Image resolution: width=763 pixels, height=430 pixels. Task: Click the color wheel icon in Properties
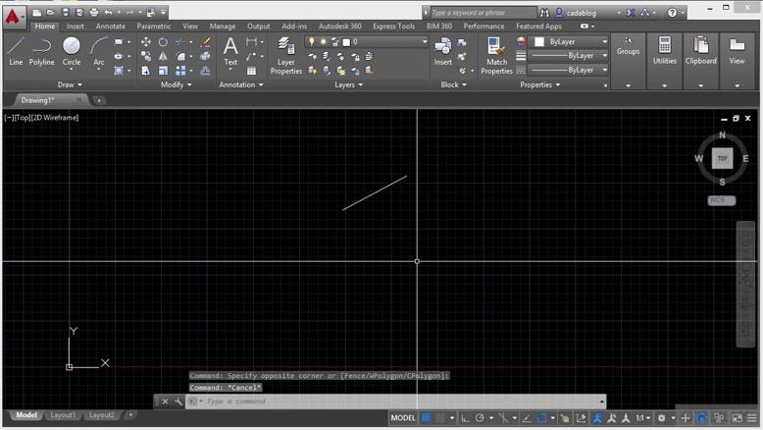pyautogui.click(x=521, y=42)
